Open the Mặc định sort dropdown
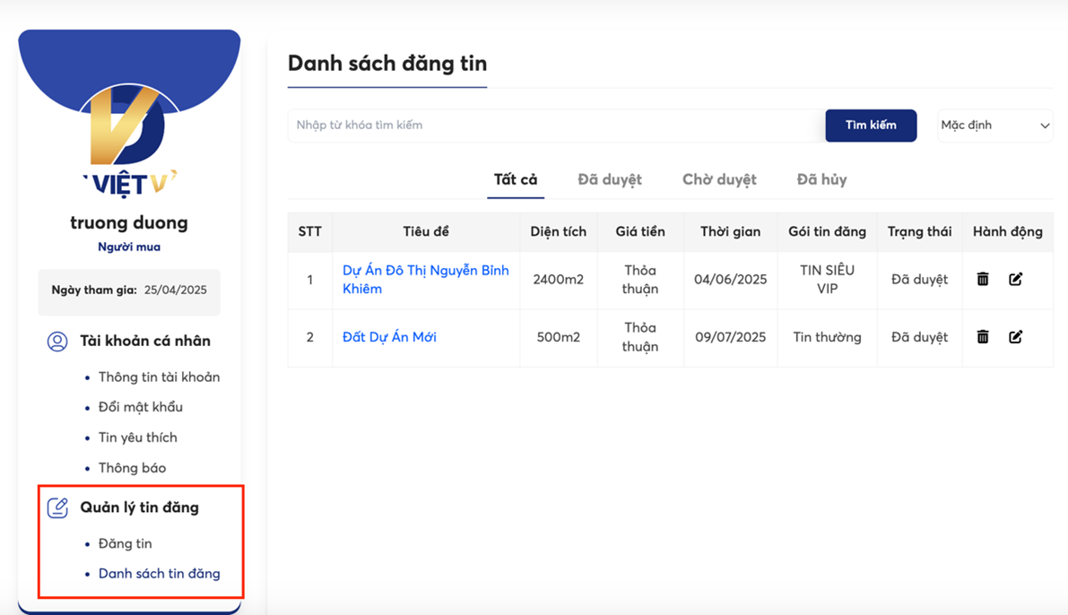1068x615 pixels. (994, 126)
